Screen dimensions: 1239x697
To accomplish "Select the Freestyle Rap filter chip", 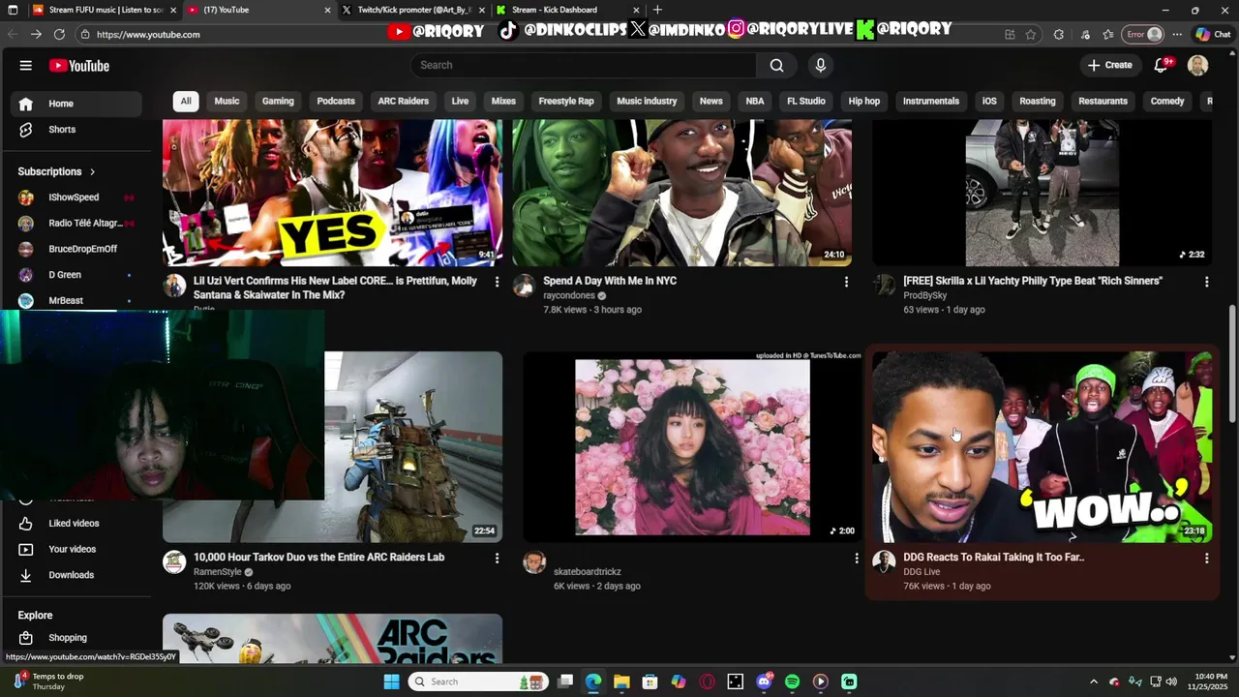I will point(566,101).
